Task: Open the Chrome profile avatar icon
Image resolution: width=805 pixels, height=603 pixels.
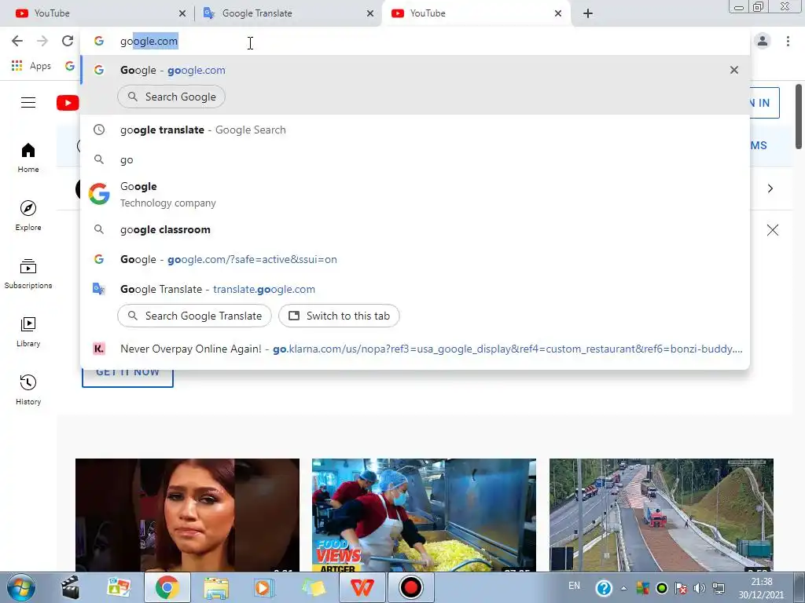Action: [x=763, y=41]
